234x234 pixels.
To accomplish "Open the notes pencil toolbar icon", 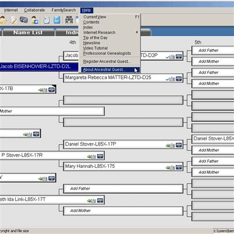I will pos(13,20).
